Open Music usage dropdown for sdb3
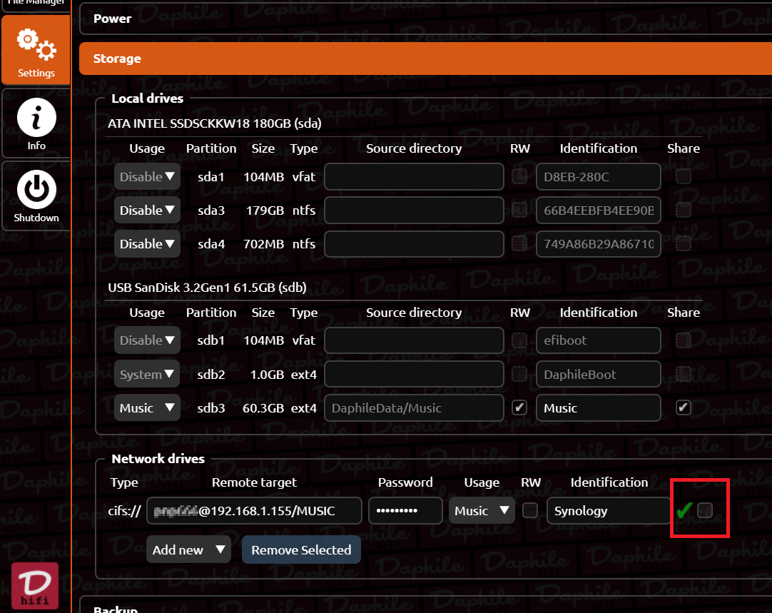The height and width of the screenshot is (613, 772). pyautogui.click(x=147, y=407)
